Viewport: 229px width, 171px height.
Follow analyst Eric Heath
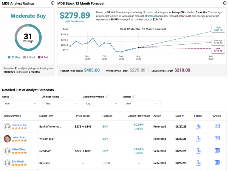tap(198, 163)
